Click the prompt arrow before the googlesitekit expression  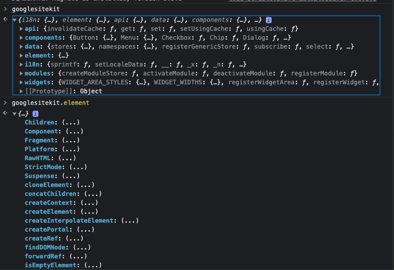pyautogui.click(x=5, y=8)
